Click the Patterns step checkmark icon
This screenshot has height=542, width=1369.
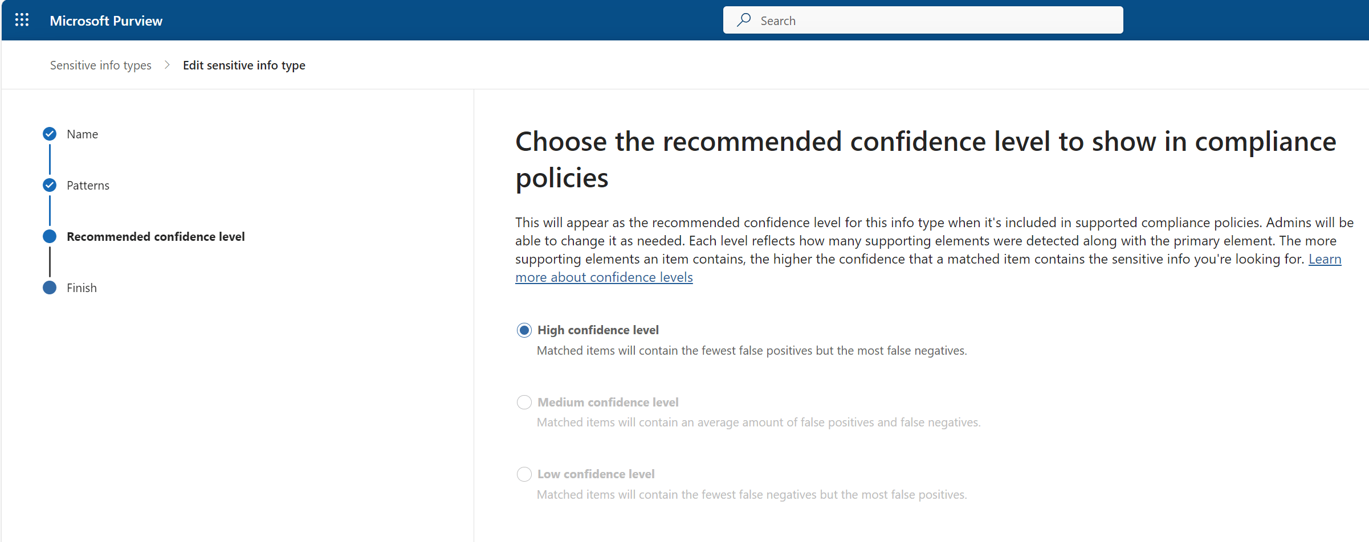pos(50,185)
